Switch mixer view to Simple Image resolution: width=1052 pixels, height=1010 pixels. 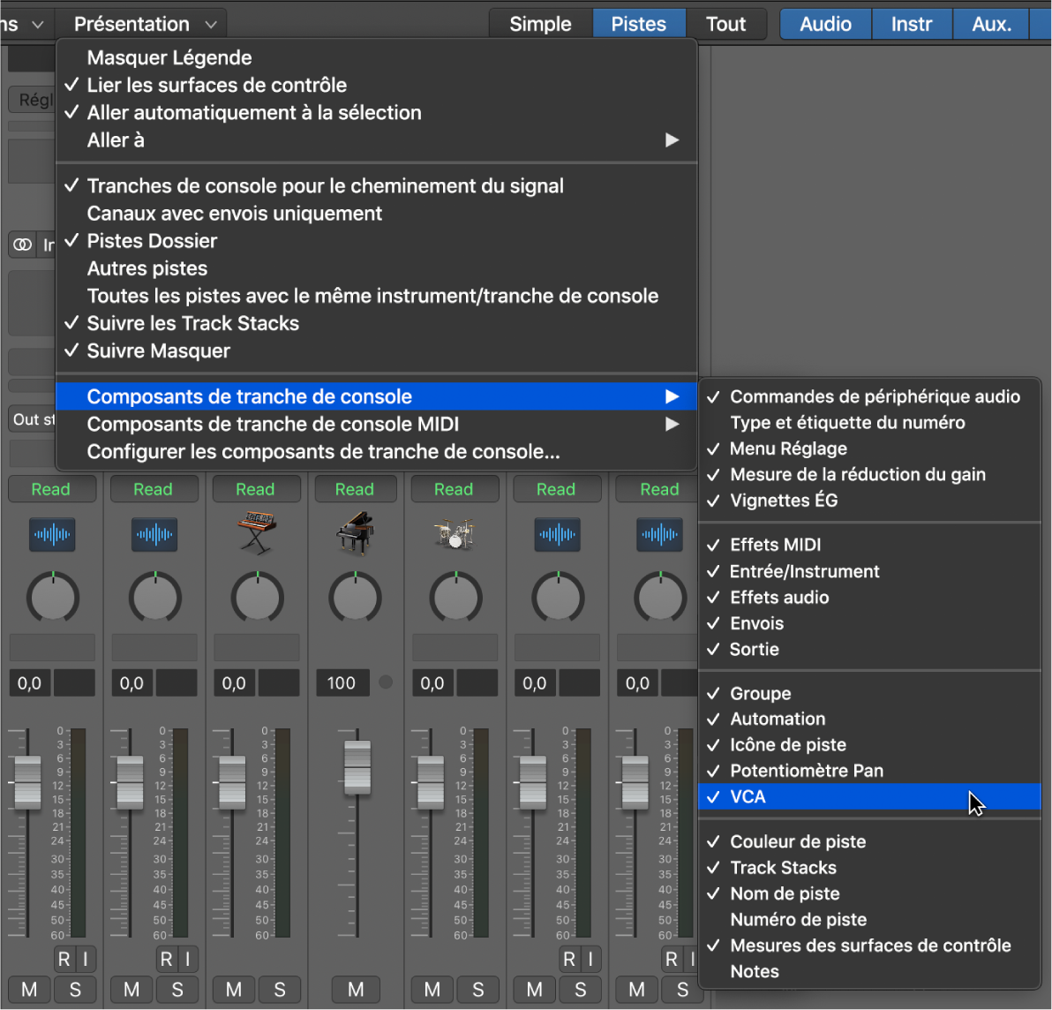pos(541,24)
